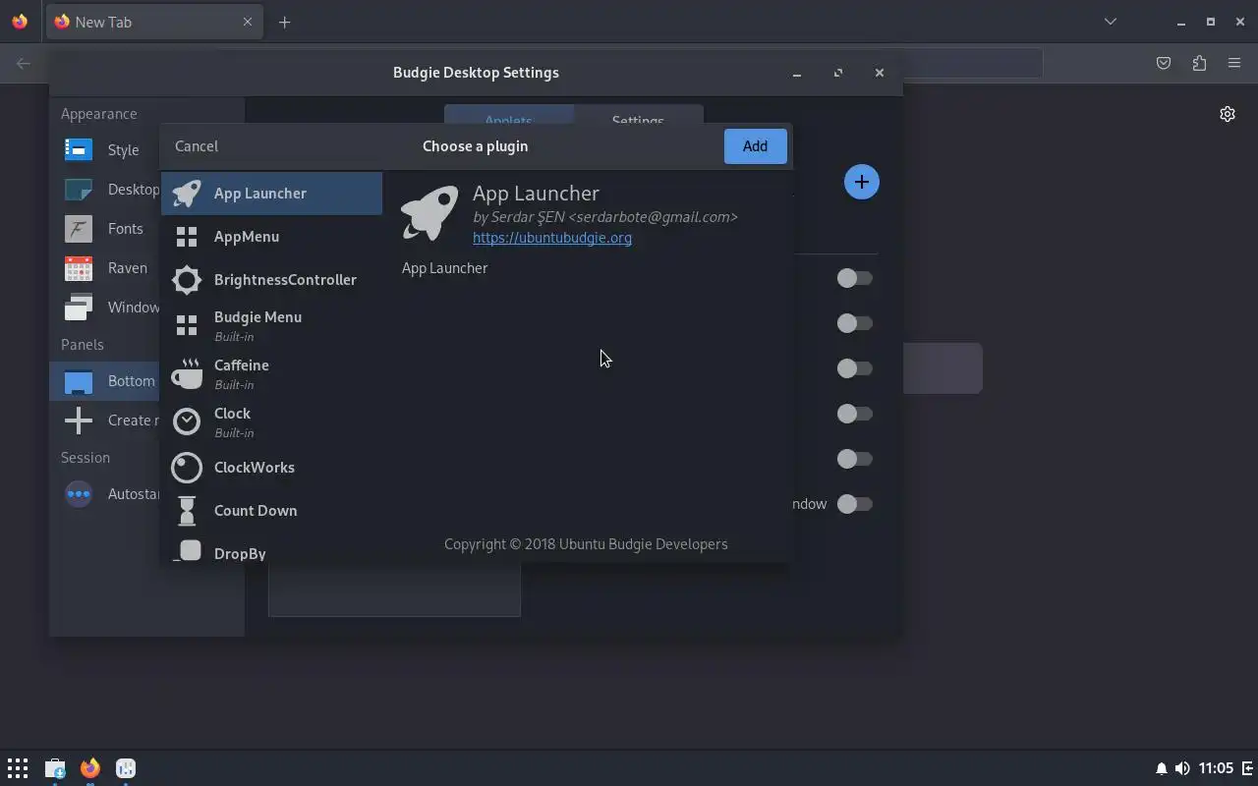Toggle the third panel settings switch
1258x786 pixels.
click(854, 368)
